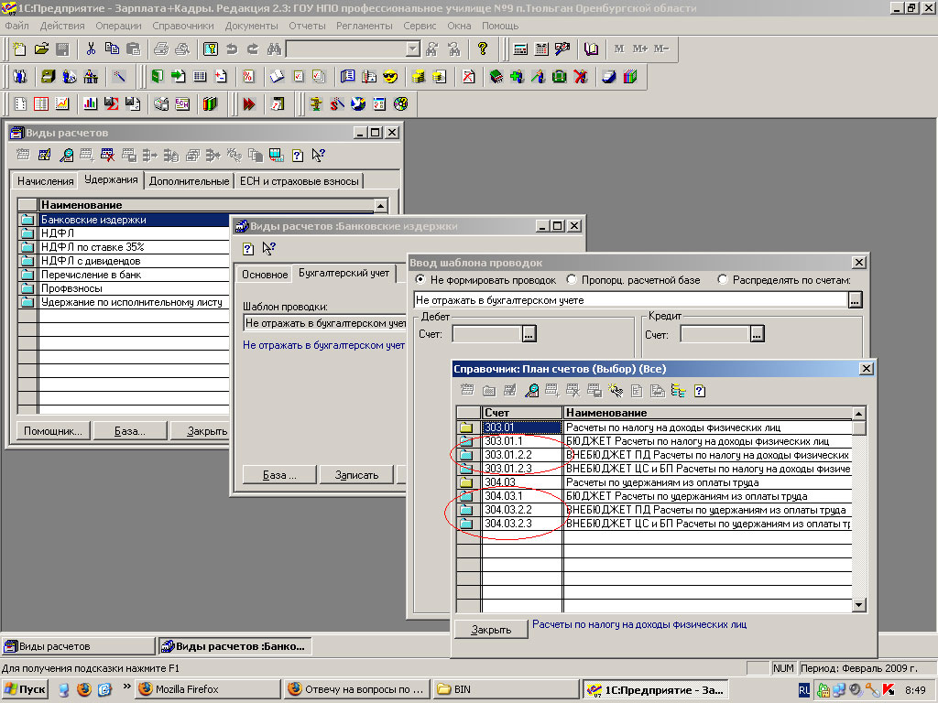
Task: Click the Закрыть button in План счетов
Action: point(491,630)
